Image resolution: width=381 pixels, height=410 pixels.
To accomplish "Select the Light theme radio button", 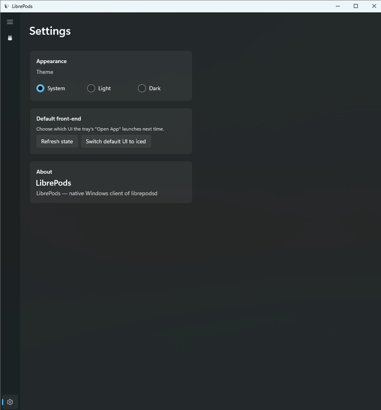I will click(91, 88).
